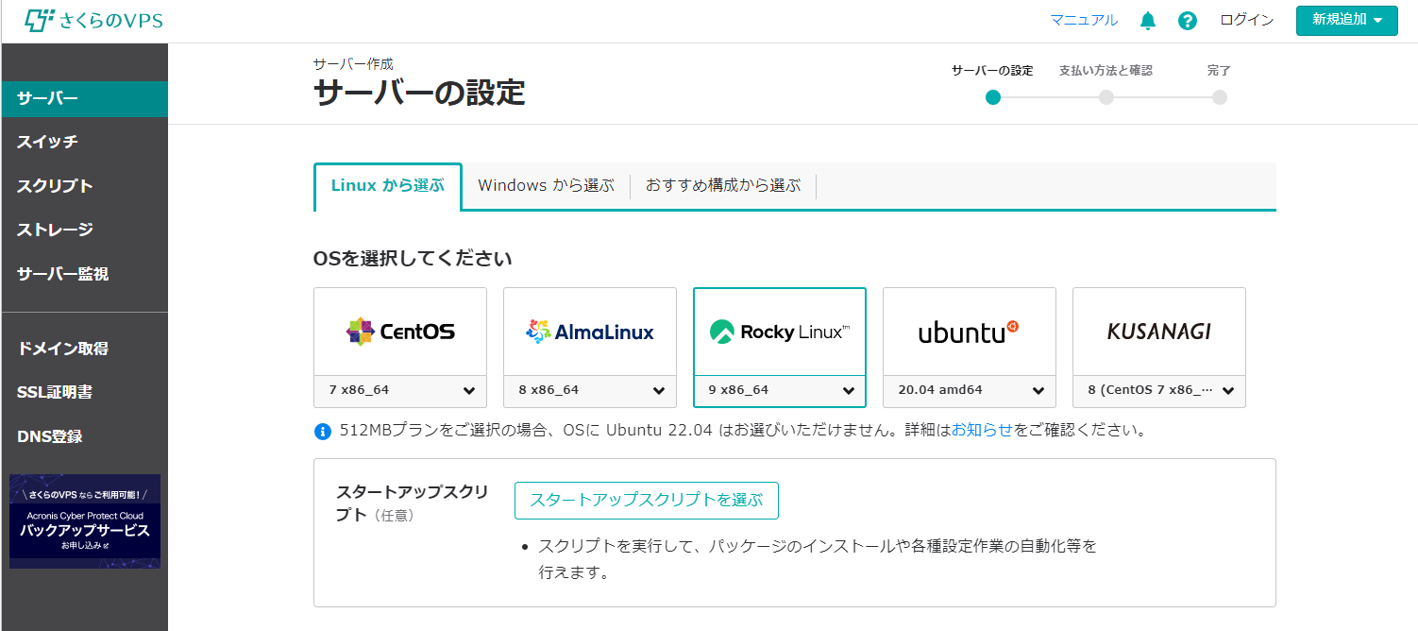Expand the 新規追加 dropdown
The width and height of the screenshot is (1418, 631).
click(x=1346, y=20)
